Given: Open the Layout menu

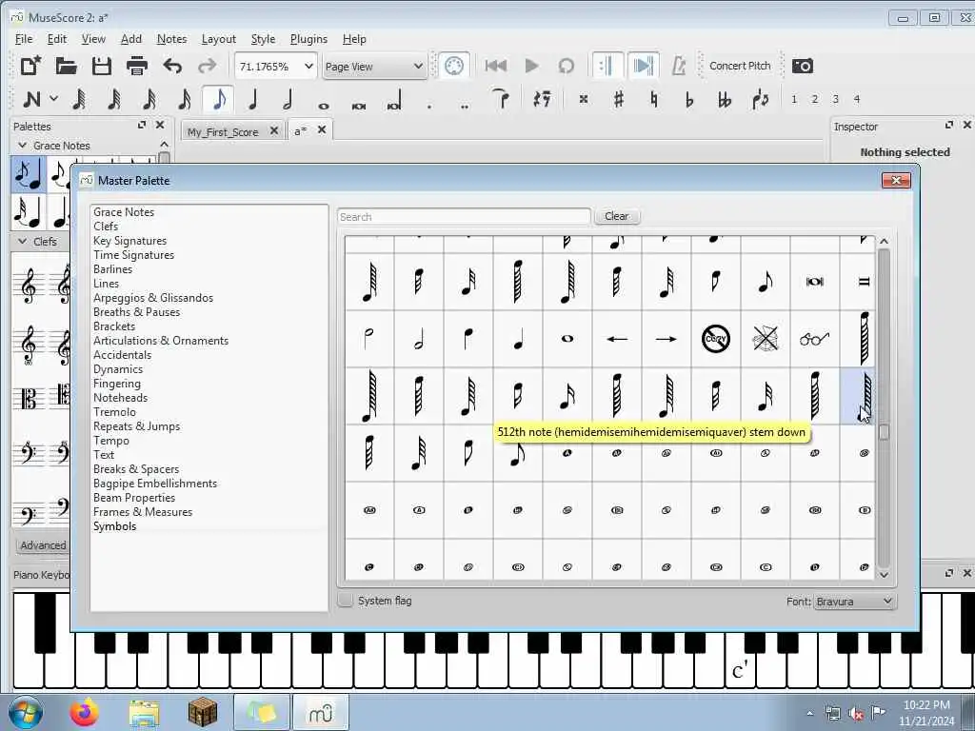Looking at the screenshot, I should (x=218, y=38).
